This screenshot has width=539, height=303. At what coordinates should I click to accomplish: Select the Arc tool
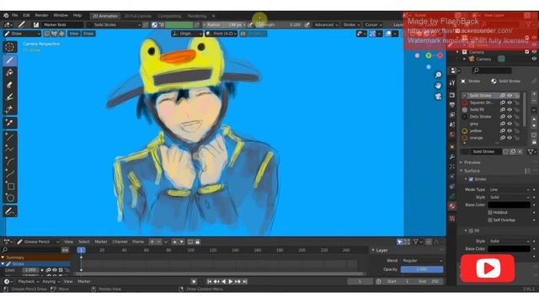pyautogui.click(x=10, y=162)
